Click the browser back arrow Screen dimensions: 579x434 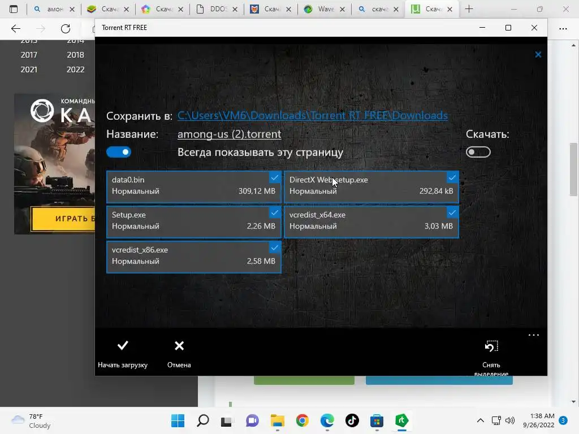(x=16, y=28)
